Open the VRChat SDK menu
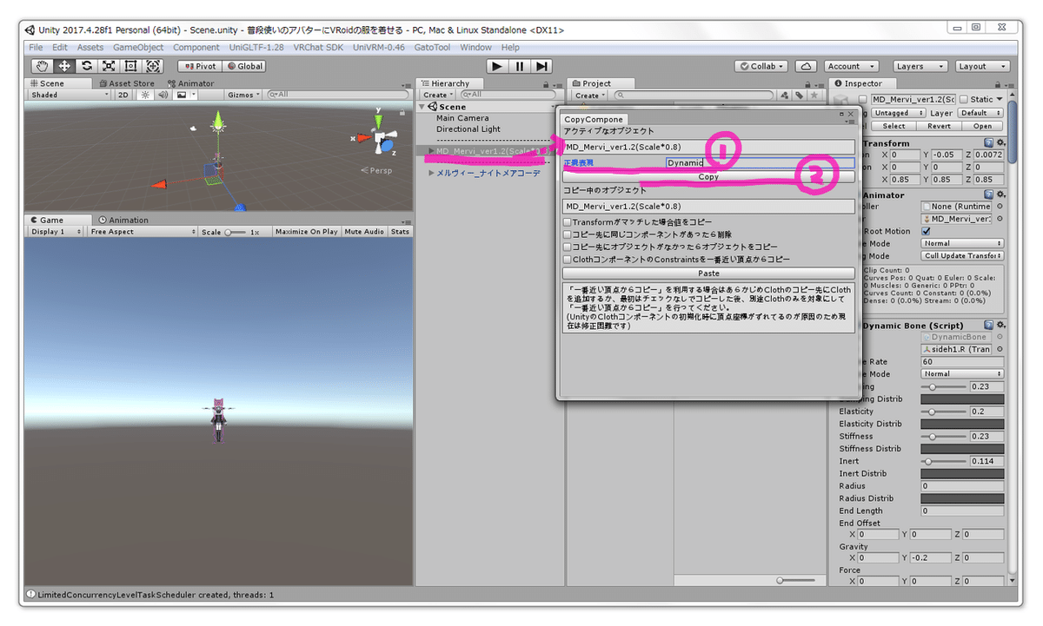Image resolution: width=1043 pixels, height=626 pixels. click(x=318, y=47)
